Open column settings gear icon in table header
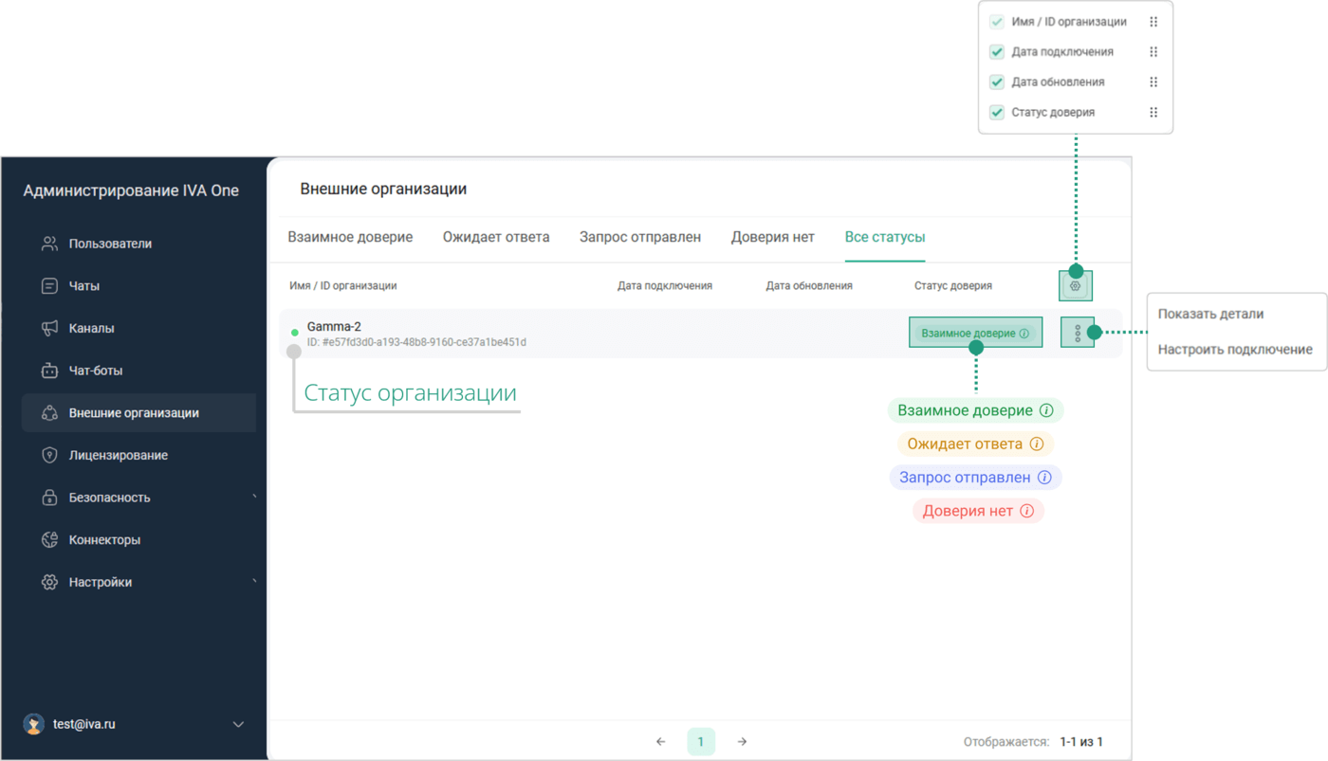The image size is (1328, 761). click(1075, 285)
